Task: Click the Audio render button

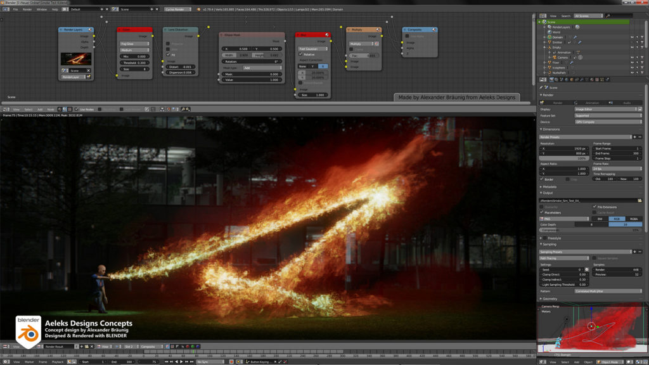Action: click(625, 103)
